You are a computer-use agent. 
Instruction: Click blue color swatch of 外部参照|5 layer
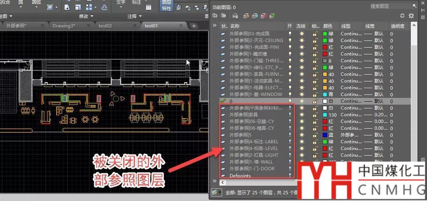click(x=325, y=135)
